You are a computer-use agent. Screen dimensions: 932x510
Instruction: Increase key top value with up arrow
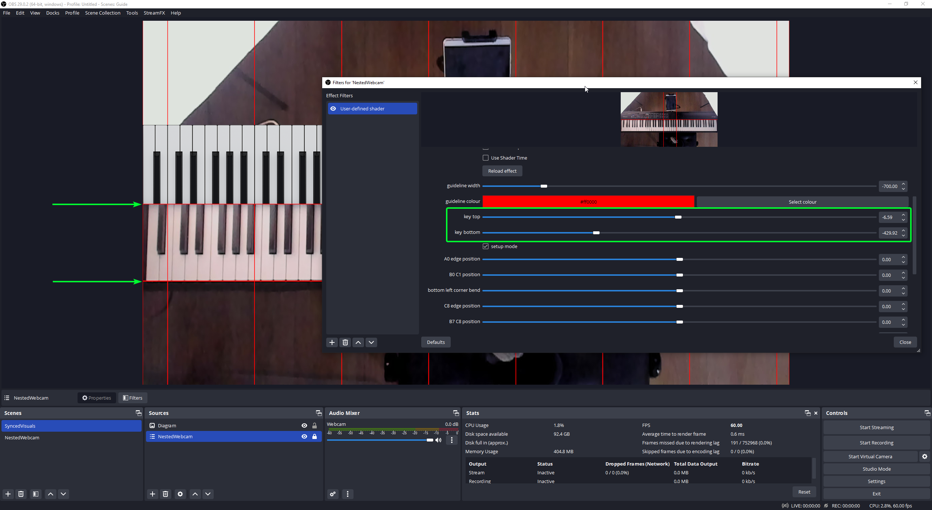pyautogui.click(x=903, y=215)
